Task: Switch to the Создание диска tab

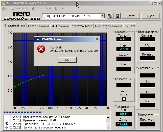Action: [x=38, y=26]
